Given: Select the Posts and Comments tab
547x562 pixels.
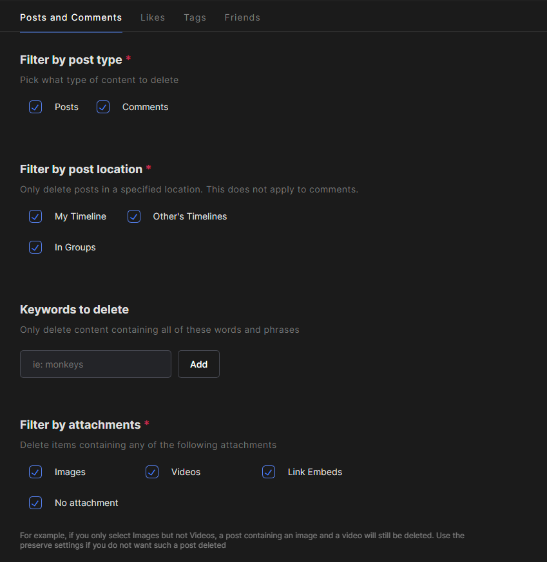Looking at the screenshot, I should click(x=71, y=17).
